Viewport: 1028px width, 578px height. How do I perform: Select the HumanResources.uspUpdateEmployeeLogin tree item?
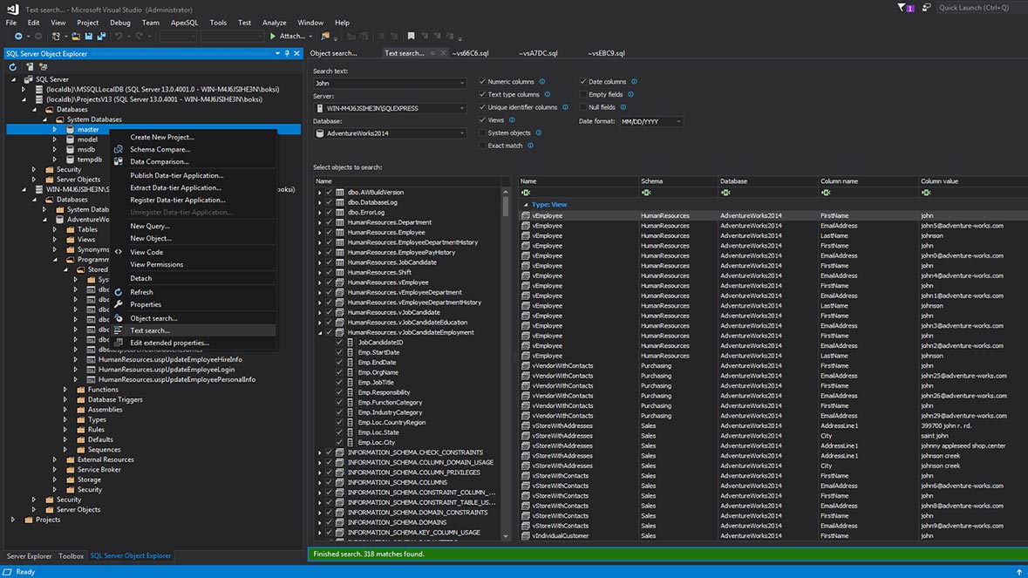coord(167,370)
